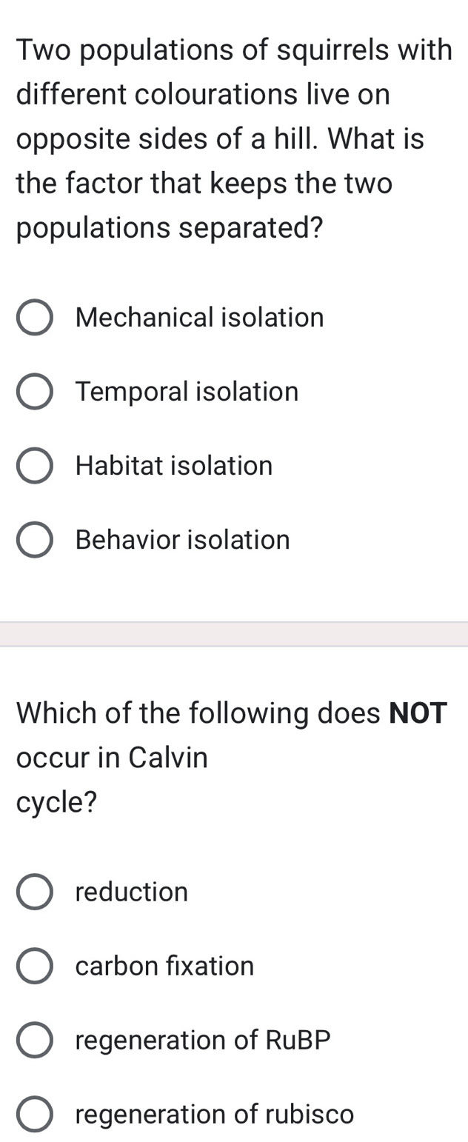This screenshot has height=1142, width=468.
Task: Click the Behavior isolation option label
Action: (182, 539)
